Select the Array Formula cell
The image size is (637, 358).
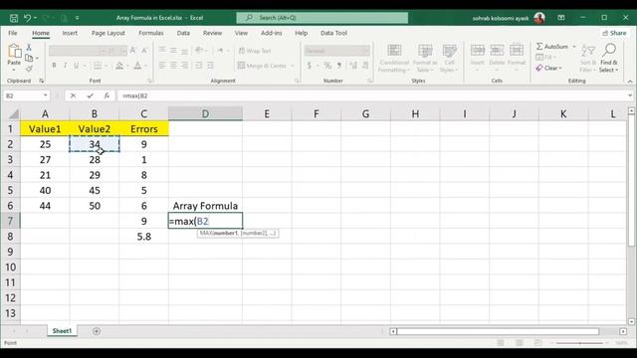(206, 206)
